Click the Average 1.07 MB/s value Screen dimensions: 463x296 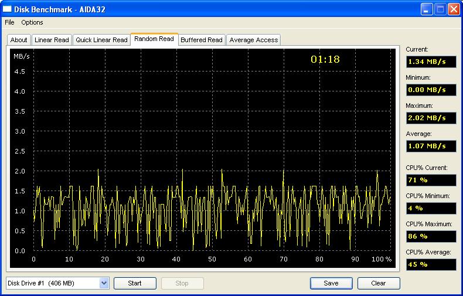[x=431, y=146]
